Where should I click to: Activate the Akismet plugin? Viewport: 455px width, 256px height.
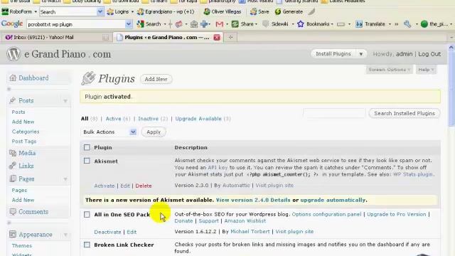click(105, 186)
